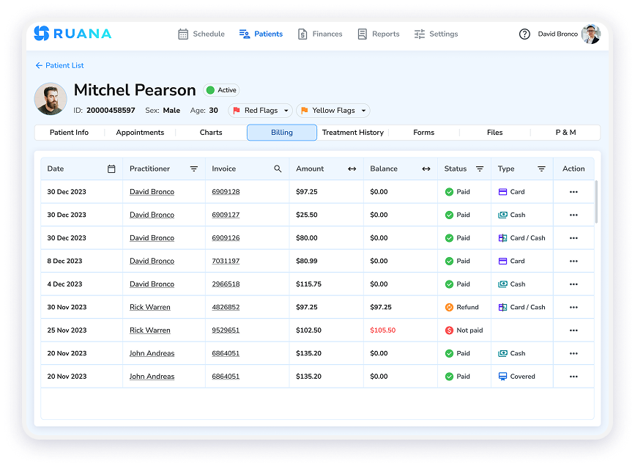This screenshot has width=635, height=466.
Task: Expand the Red Flags dropdown
Action: (260, 111)
